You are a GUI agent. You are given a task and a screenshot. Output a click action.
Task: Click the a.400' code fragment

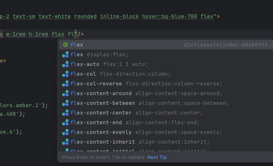[9, 114]
